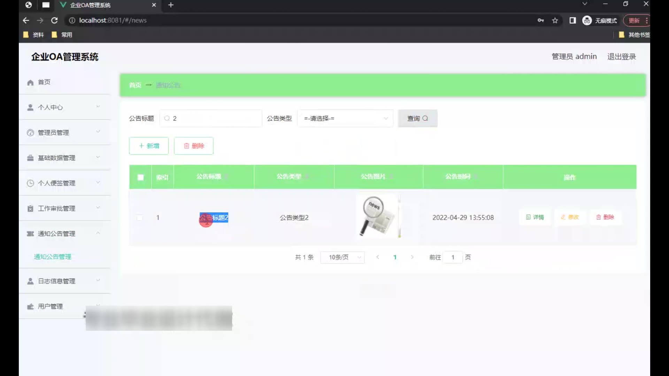
Task: Click the 个人便签管理 clock icon
Action: 30,183
